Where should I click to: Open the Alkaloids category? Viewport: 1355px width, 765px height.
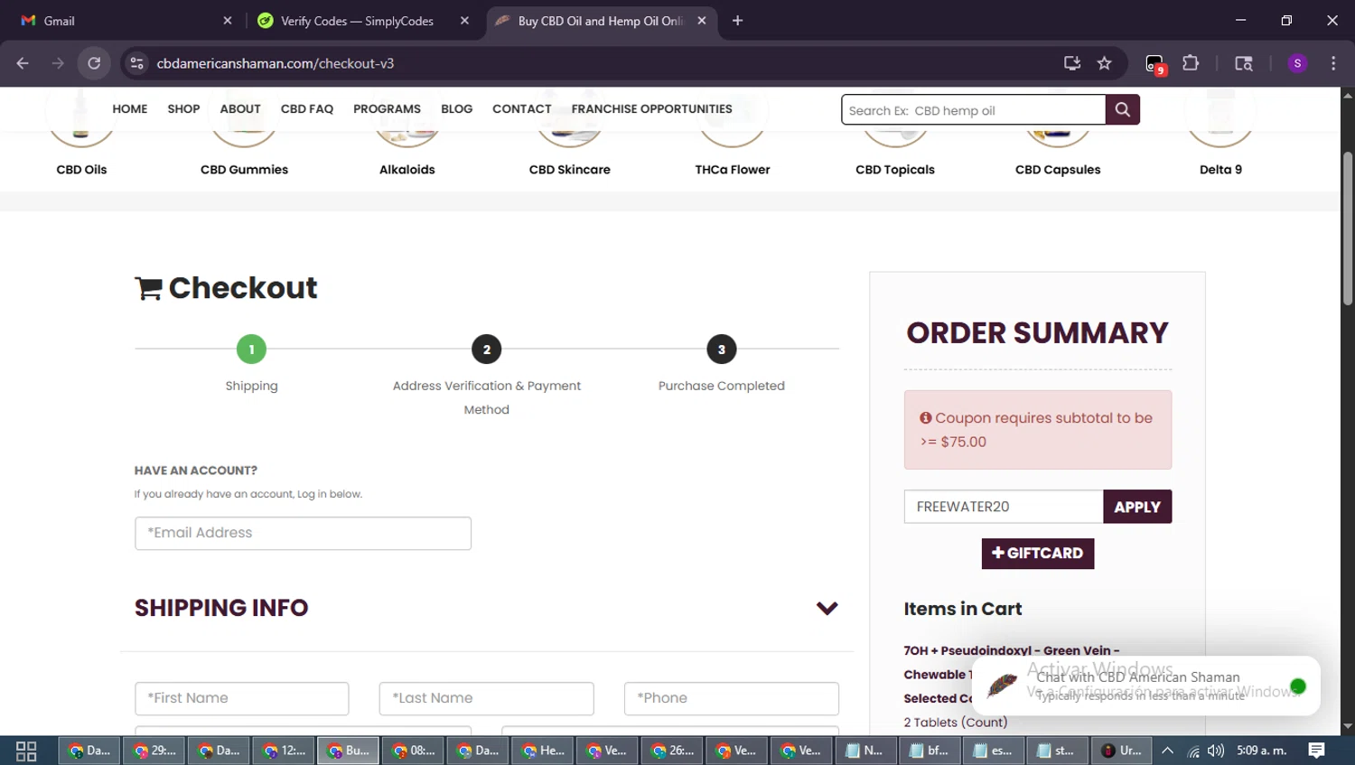point(407,169)
